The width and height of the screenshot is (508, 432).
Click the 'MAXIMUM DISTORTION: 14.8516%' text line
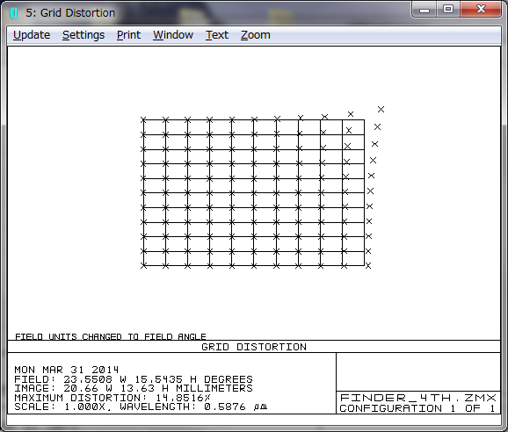pyautogui.click(x=112, y=398)
